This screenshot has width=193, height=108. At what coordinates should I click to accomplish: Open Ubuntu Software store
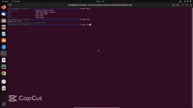4,40
